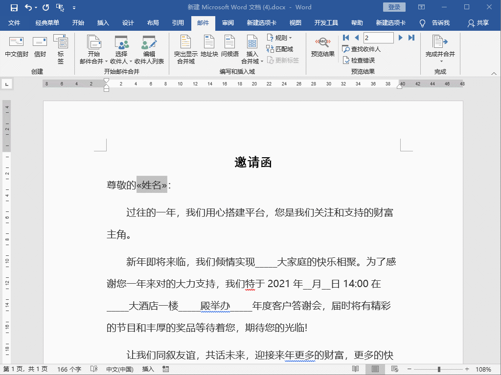Create a 中文信封 envelope
This screenshot has width=501, height=375.
[16, 47]
